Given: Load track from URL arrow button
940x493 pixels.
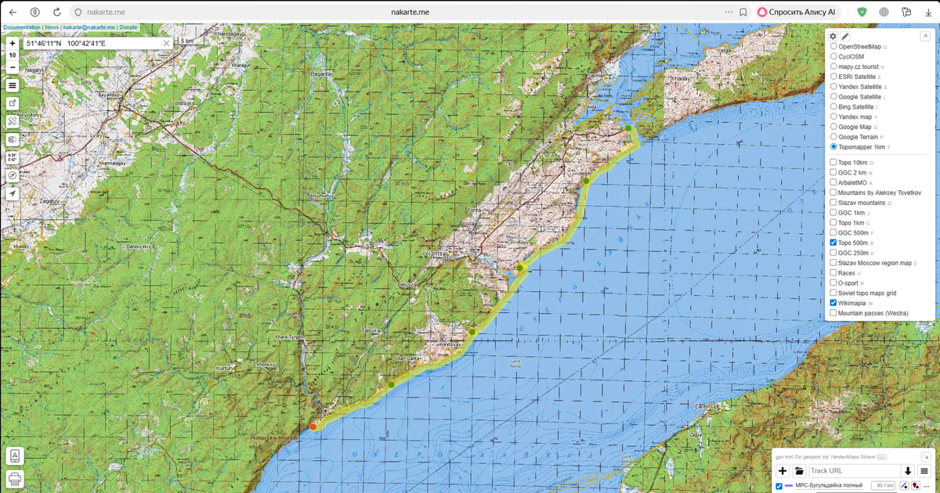Looking at the screenshot, I should tap(908, 471).
